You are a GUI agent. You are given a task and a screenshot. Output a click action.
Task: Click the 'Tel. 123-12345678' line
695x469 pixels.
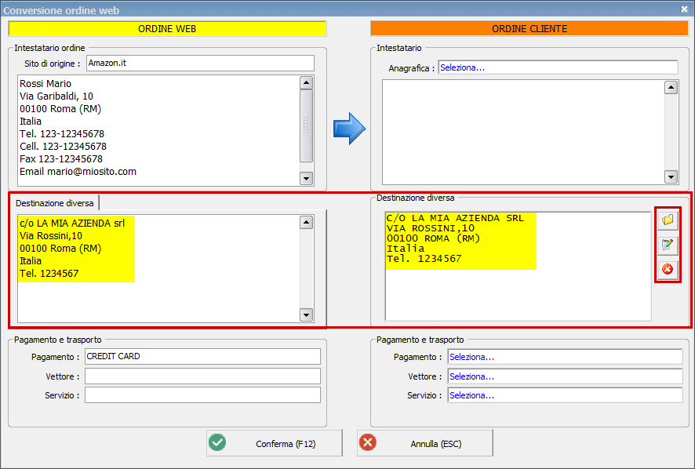[x=62, y=134]
